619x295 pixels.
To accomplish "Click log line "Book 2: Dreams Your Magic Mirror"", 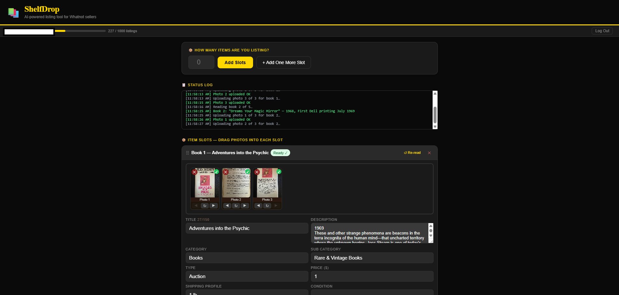I will pyautogui.click(x=270, y=111).
